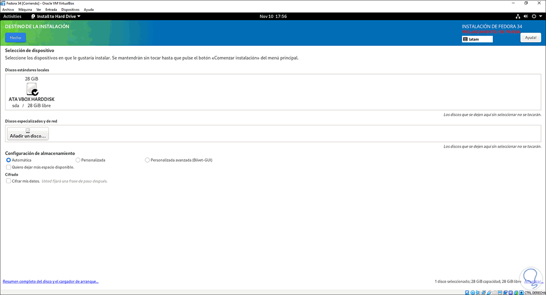The height and width of the screenshot is (295, 546).
Task: Open the network status icon in top bar
Action: [519, 16]
